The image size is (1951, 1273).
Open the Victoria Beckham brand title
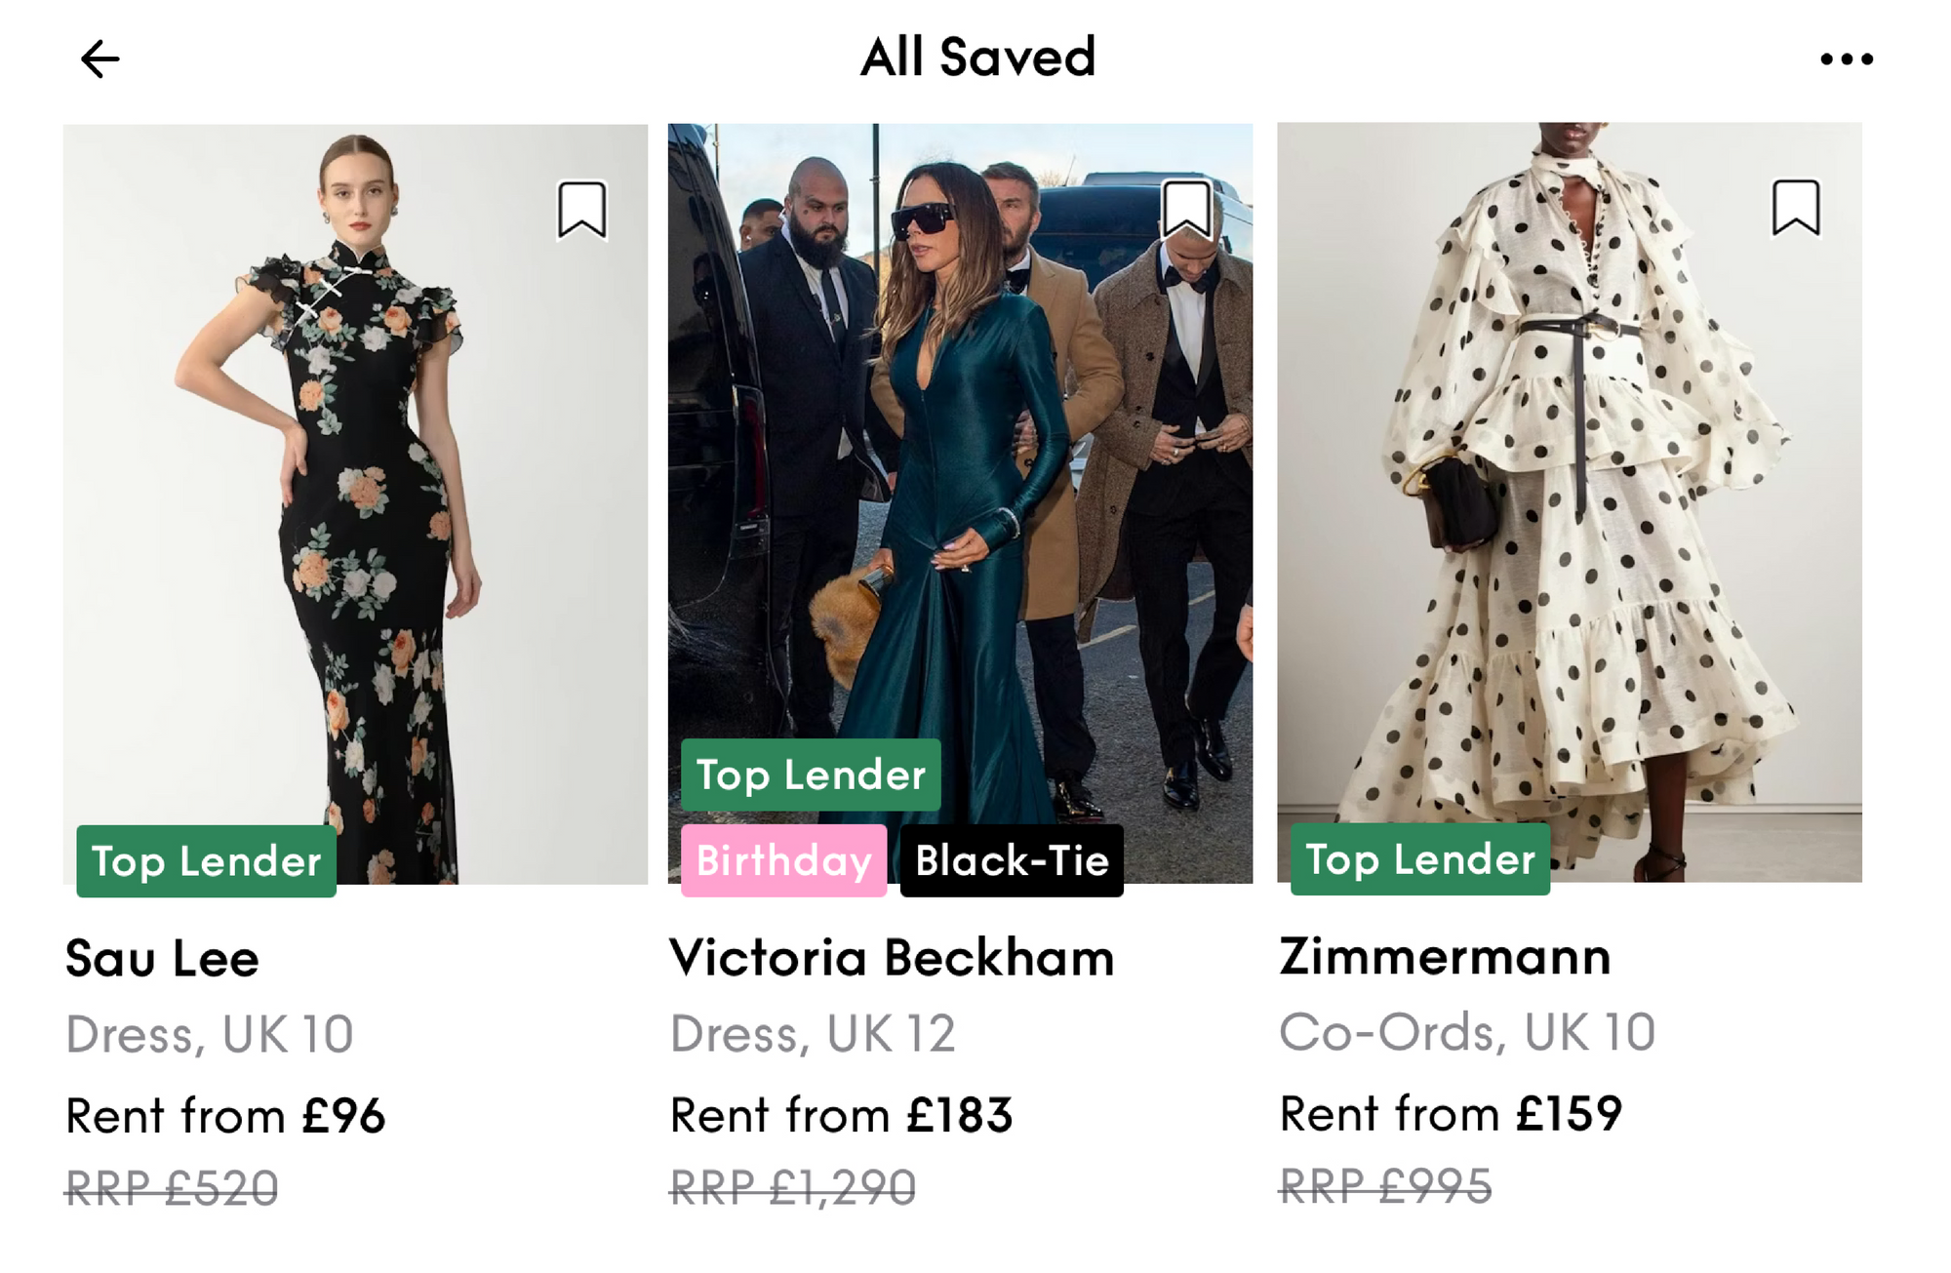click(x=892, y=957)
